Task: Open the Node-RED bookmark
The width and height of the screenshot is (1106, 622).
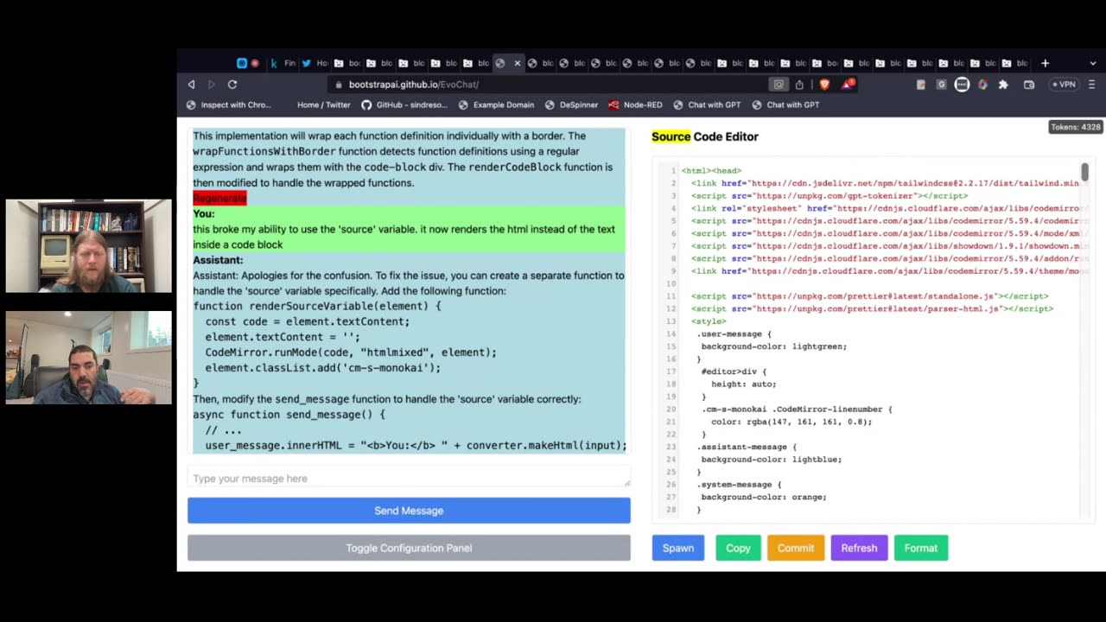Action: pyautogui.click(x=635, y=105)
